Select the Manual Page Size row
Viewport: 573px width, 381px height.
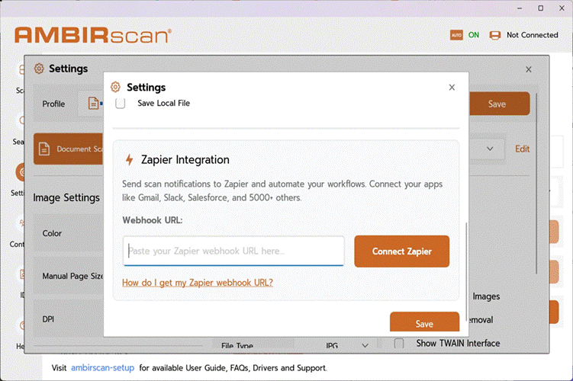69,276
